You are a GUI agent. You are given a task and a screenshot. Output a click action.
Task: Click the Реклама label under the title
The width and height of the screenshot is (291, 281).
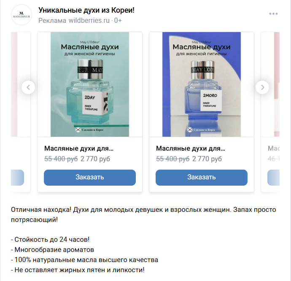point(52,20)
